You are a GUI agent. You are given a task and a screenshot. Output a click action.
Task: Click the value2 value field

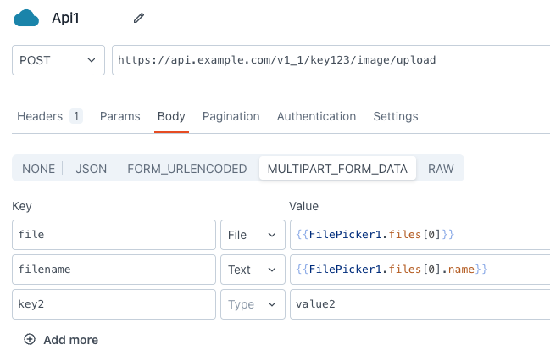click(x=419, y=304)
